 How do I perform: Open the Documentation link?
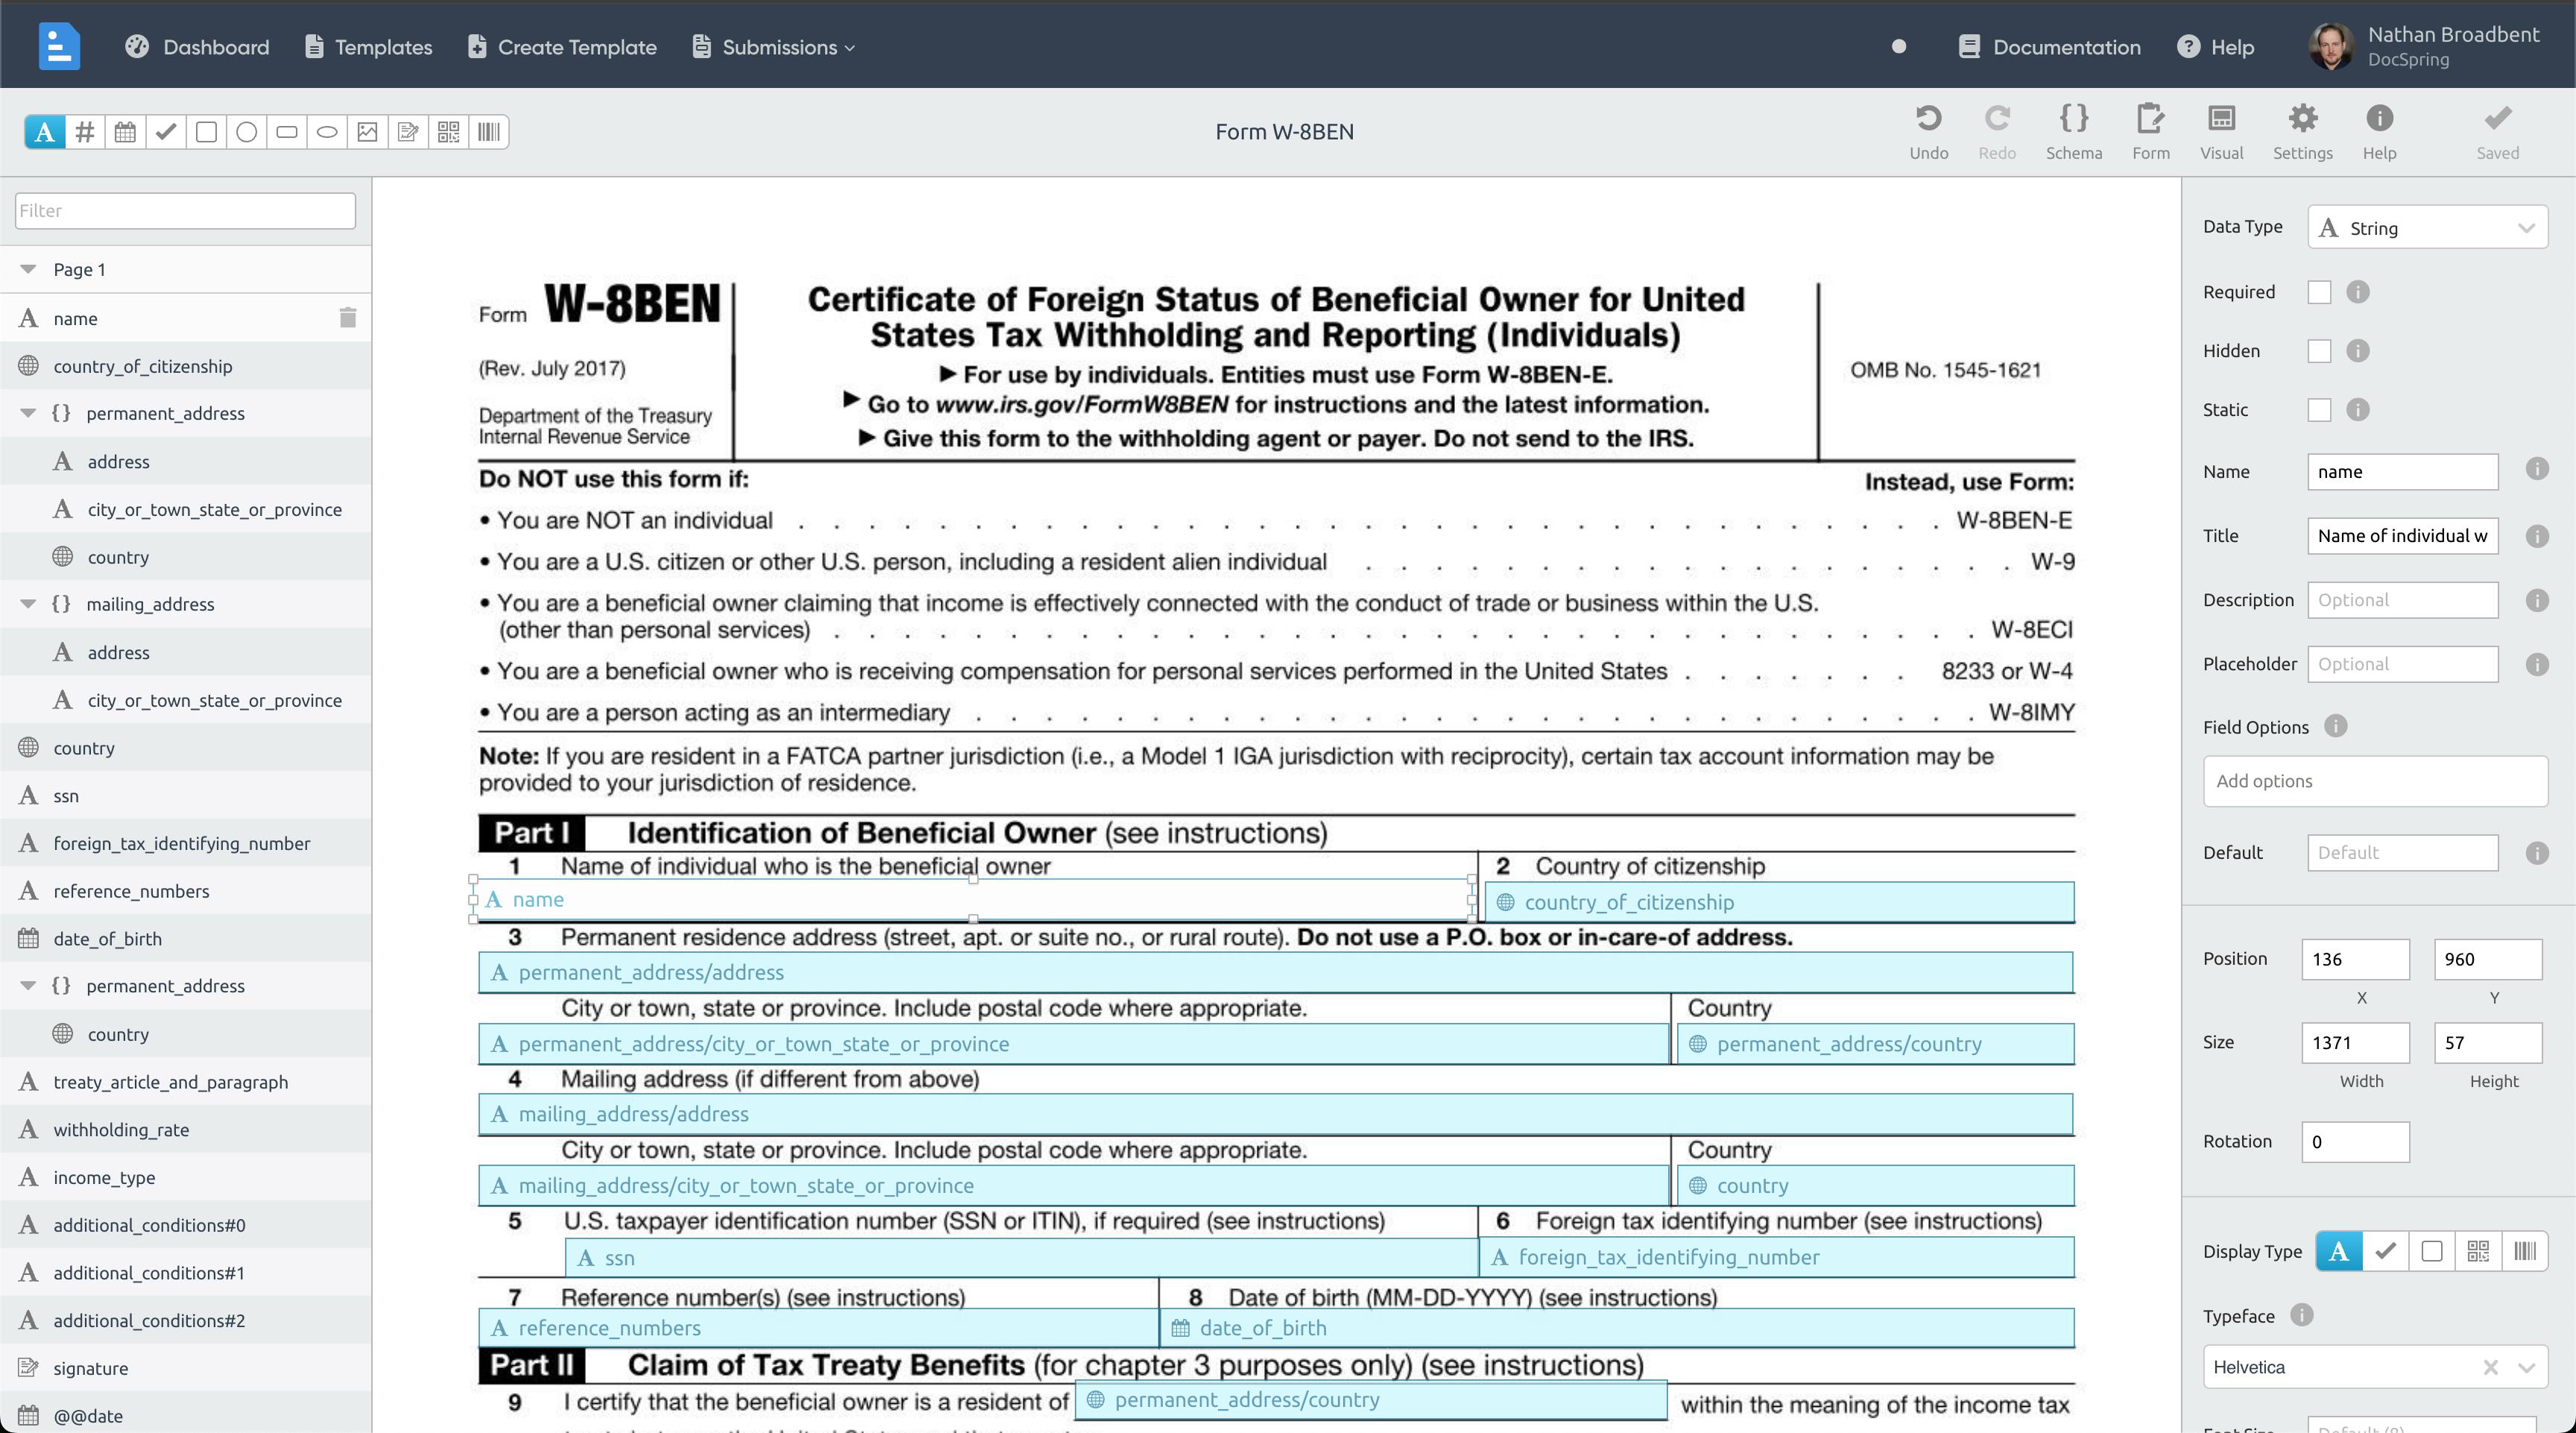point(2049,47)
